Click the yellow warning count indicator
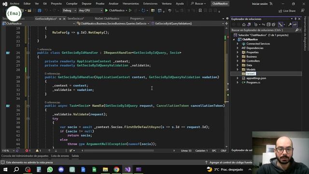 tap(38, 151)
